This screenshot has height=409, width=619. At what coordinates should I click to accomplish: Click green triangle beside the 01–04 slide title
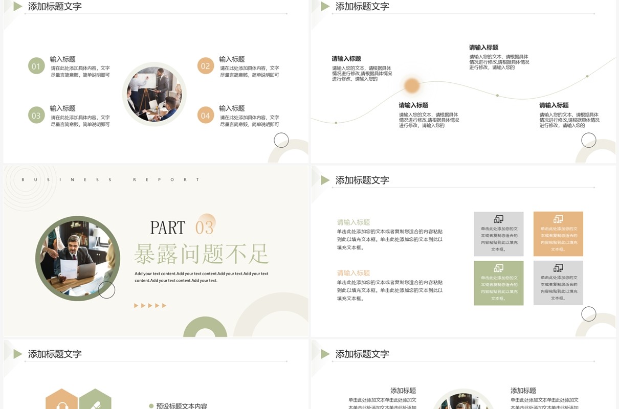tap(18, 6)
